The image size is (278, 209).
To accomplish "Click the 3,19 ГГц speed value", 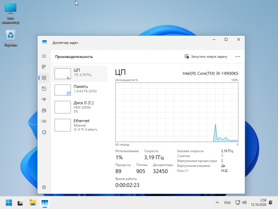I will point(154,157).
